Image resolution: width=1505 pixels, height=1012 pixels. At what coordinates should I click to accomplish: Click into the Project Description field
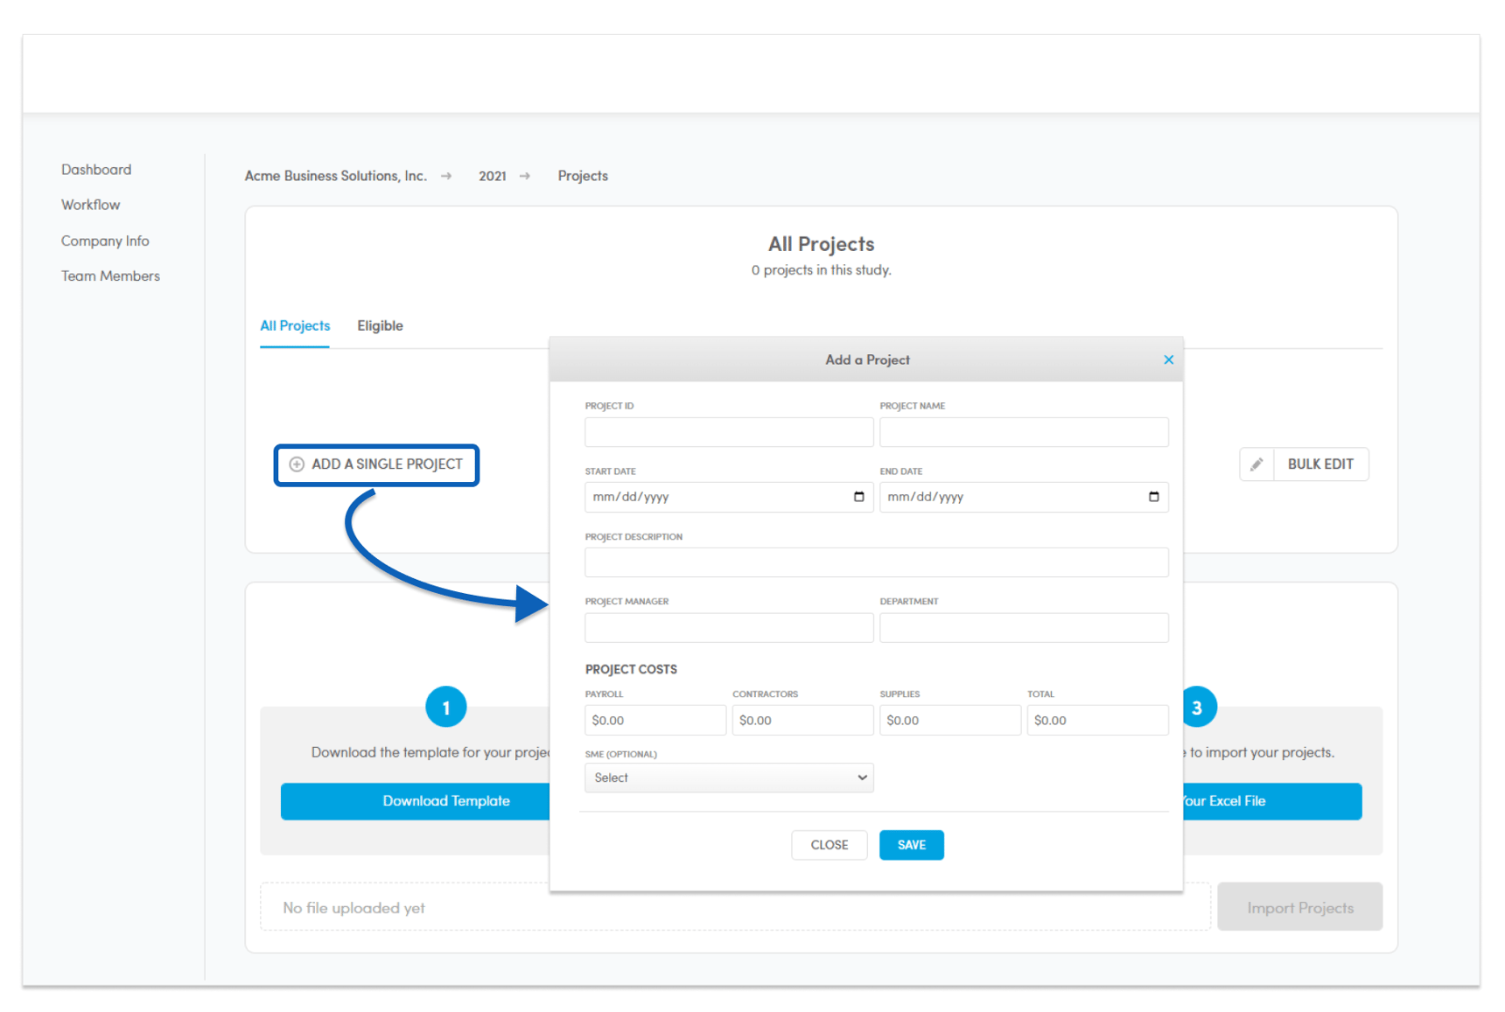[877, 562]
